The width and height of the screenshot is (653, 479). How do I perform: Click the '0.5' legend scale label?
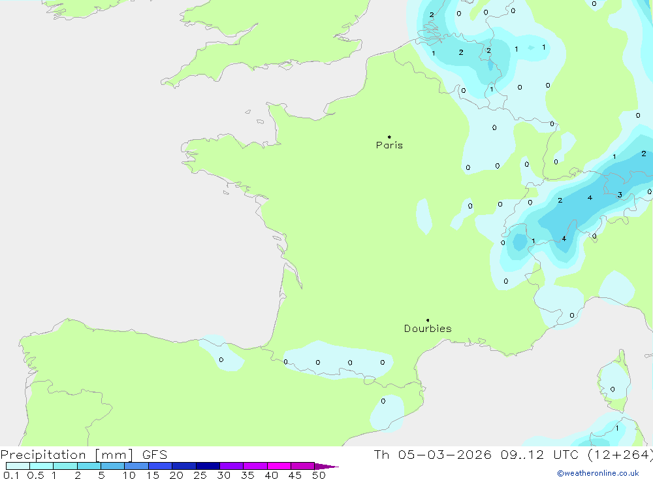pos(35,475)
